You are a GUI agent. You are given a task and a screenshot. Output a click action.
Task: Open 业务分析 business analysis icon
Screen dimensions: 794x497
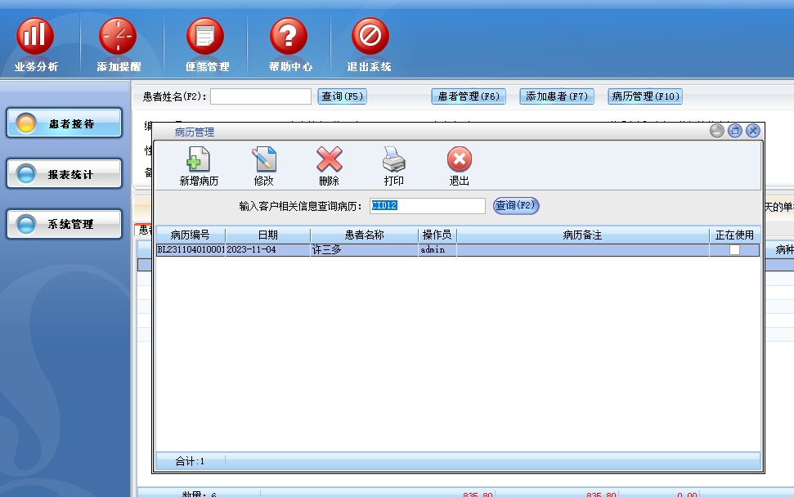35,37
